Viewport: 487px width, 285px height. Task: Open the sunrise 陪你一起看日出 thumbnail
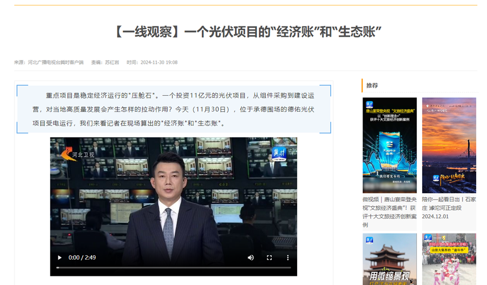point(449,145)
